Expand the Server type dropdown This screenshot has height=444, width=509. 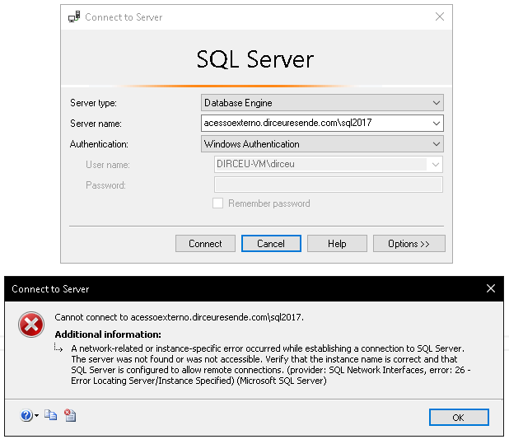436,103
